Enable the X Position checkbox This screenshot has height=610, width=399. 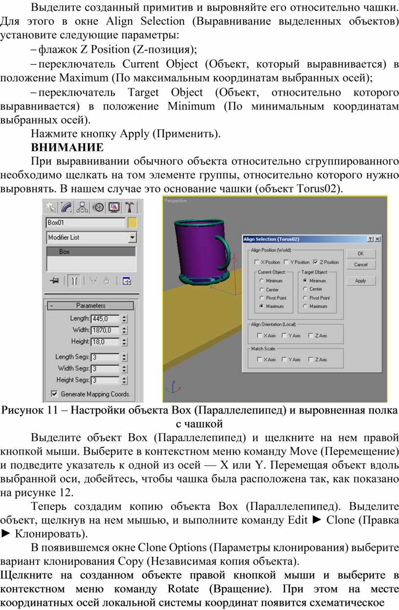click(x=257, y=262)
